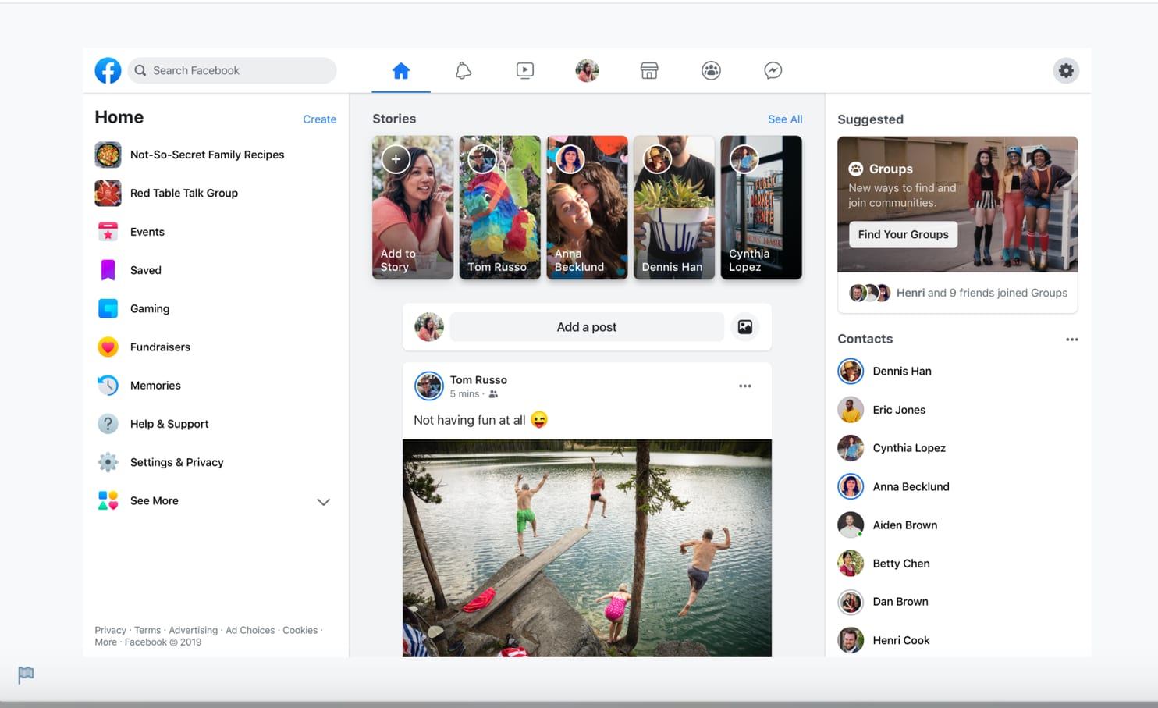
Task: Expand See More chevron in sidebar
Action: click(x=323, y=502)
